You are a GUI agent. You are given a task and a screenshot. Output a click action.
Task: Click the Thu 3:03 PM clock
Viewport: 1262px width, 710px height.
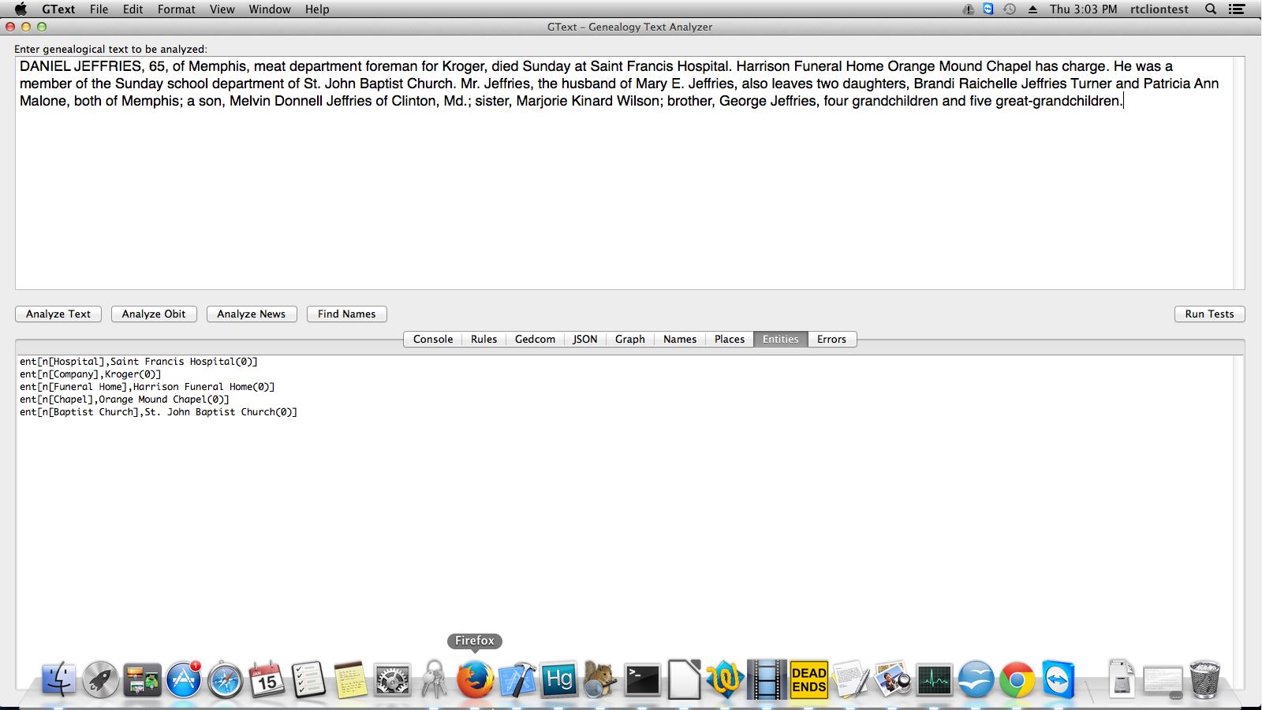(1083, 9)
